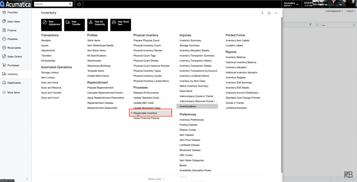
Task: Open the Reason Codes preference
Action: coord(188,130)
